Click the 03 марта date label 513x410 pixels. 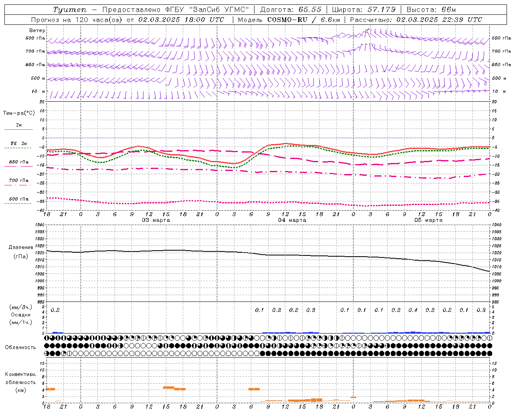point(156,220)
